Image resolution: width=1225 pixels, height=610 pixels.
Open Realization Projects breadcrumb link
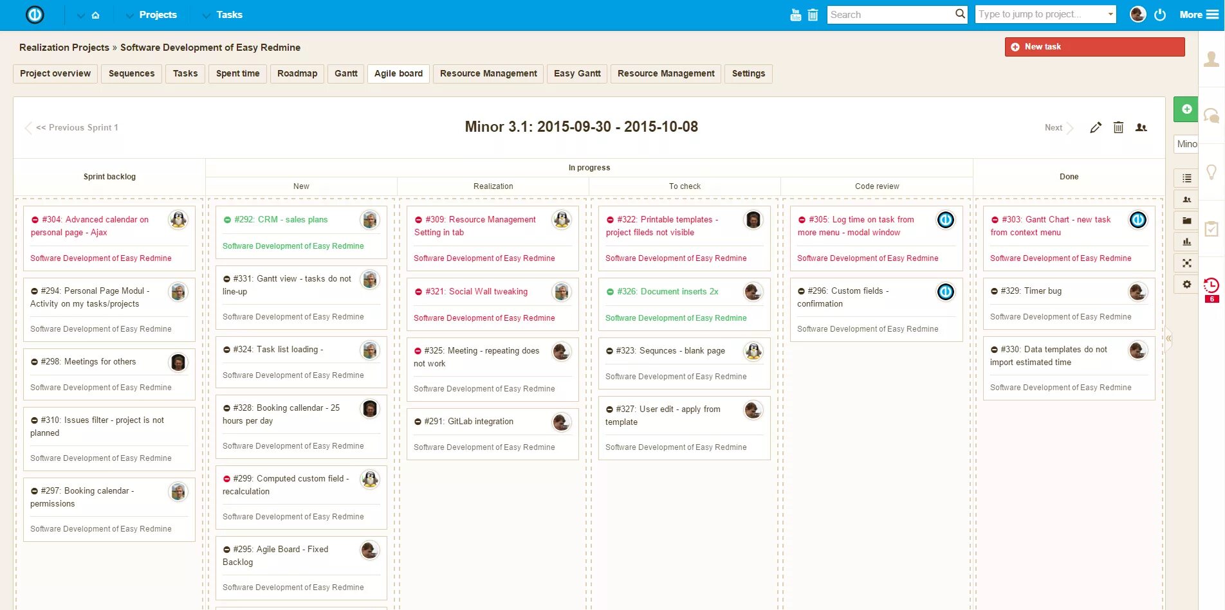[64, 48]
